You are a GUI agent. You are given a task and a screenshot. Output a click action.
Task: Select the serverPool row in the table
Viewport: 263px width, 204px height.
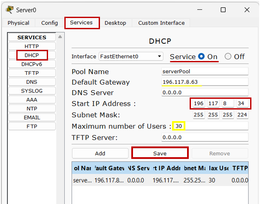[159, 181]
